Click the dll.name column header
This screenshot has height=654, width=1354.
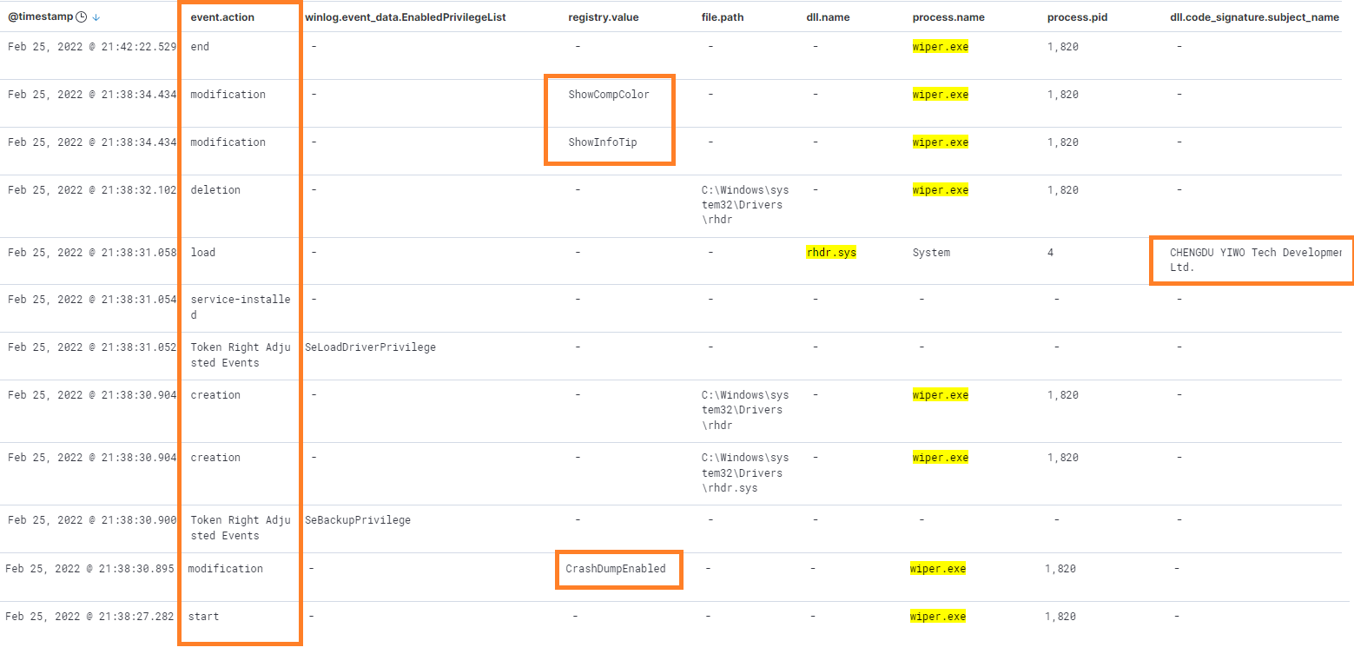[x=829, y=17]
